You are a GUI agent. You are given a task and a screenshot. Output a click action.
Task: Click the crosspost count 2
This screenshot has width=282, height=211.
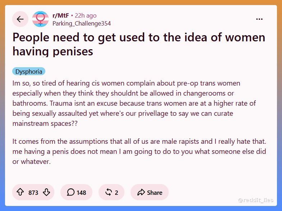click(x=117, y=193)
